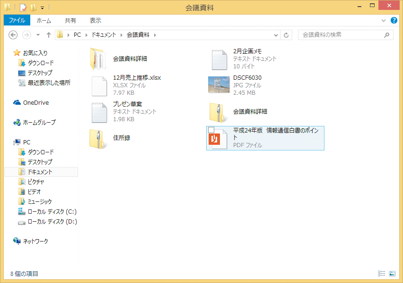The width and height of the screenshot is (403, 283).
Task: Switch to the ホーム ribbon tab
Action: point(44,20)
